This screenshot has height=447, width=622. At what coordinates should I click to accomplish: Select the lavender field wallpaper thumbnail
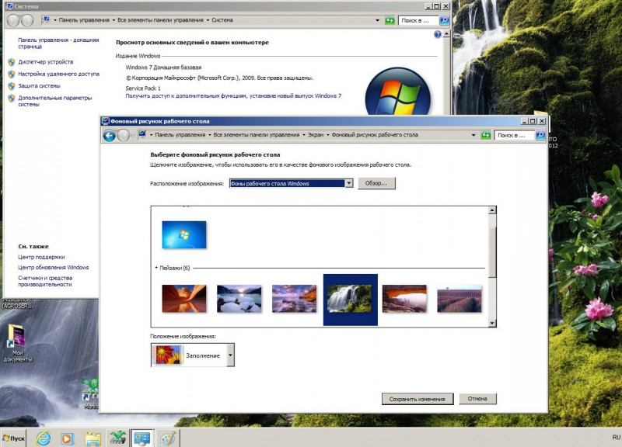[x=460, y=299]
